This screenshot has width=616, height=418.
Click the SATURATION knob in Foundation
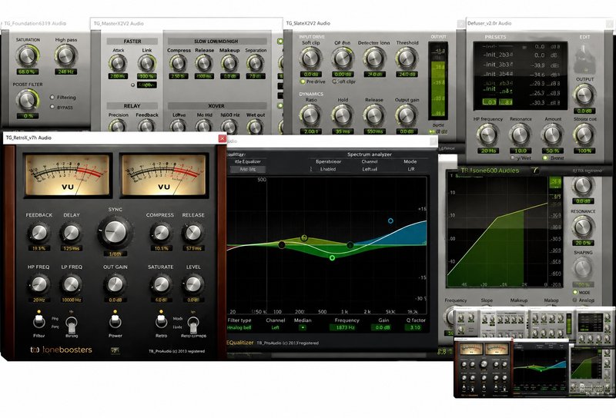[27, 55]
